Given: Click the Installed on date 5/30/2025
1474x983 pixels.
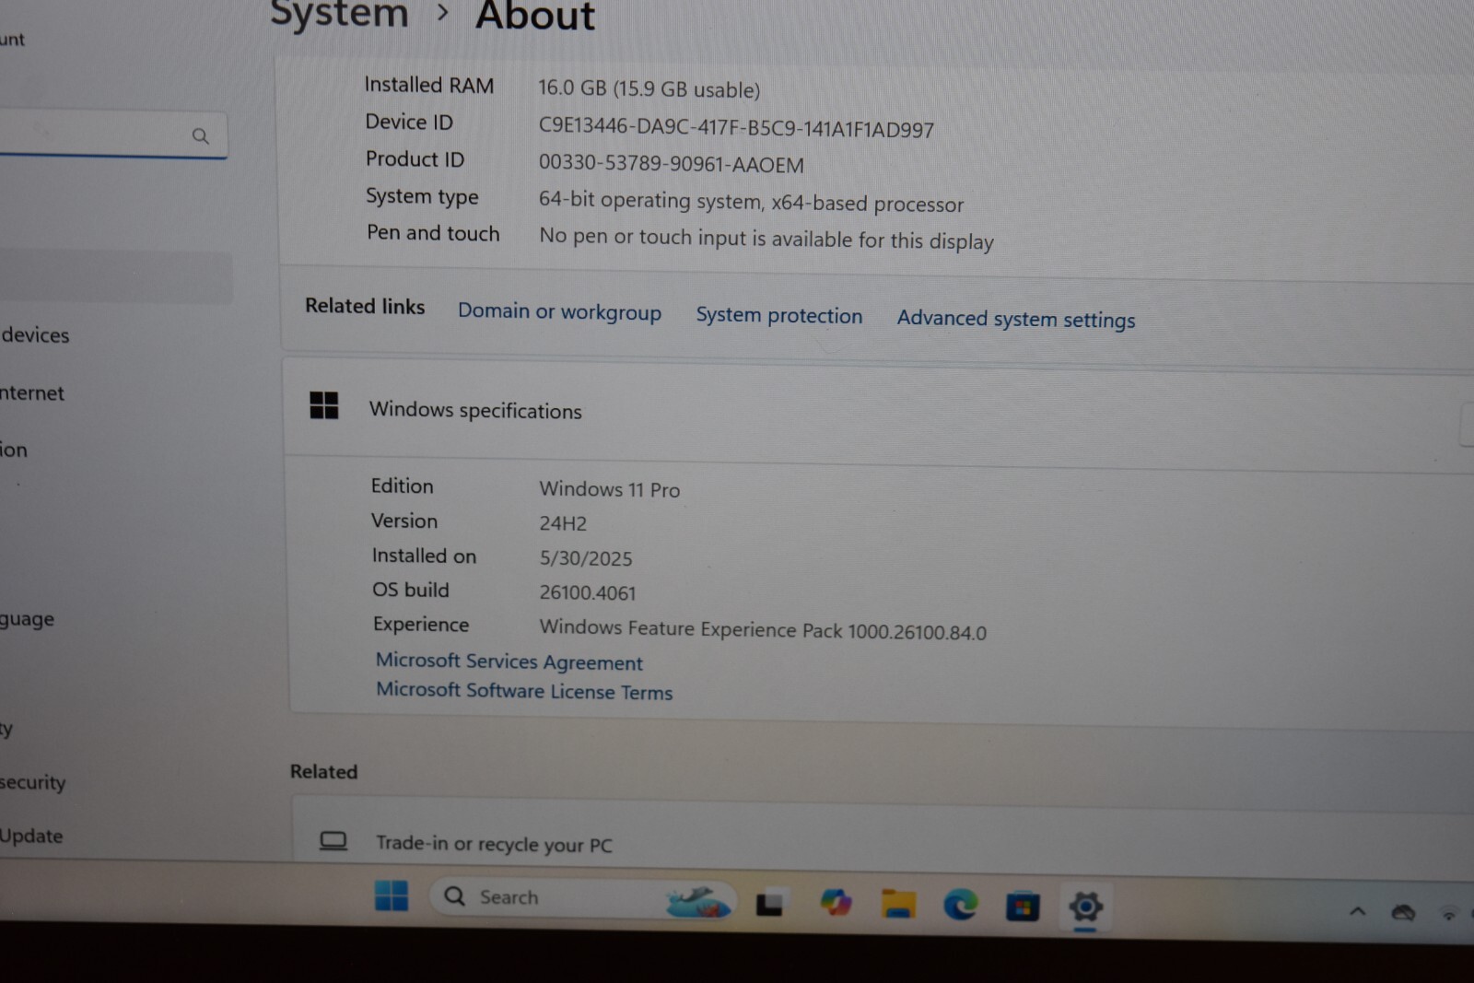Looking at the screenshot, I should pos(586,558).
